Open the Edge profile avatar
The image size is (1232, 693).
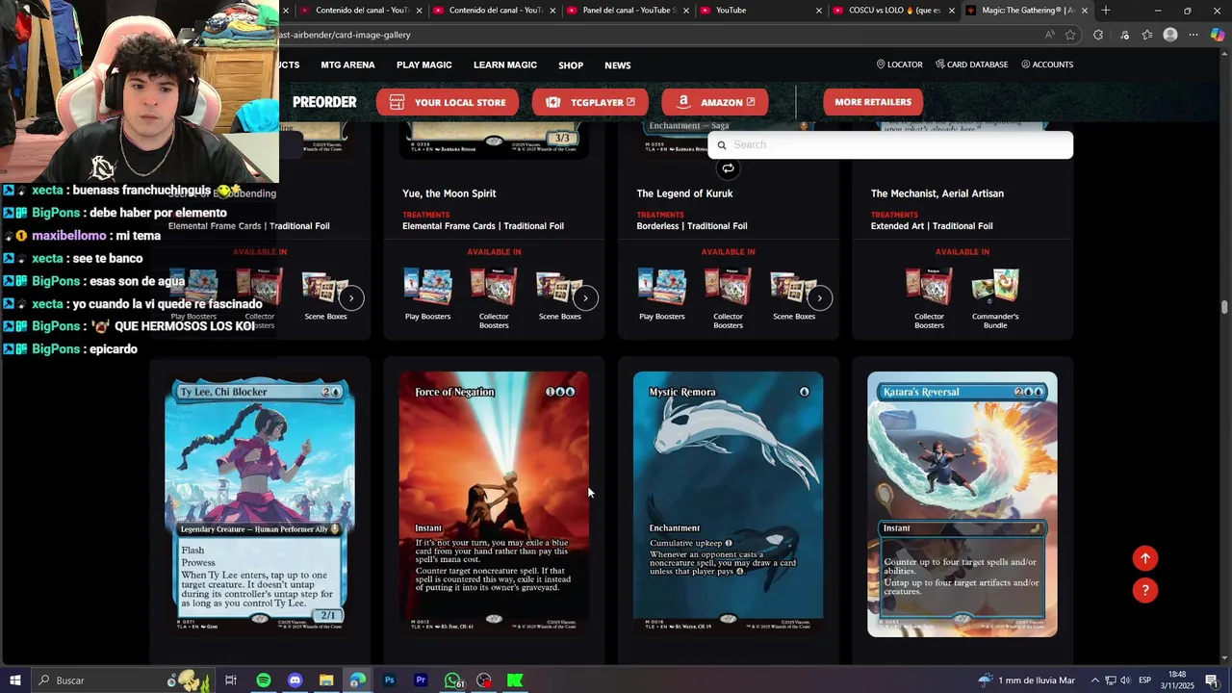[1170, 35]
